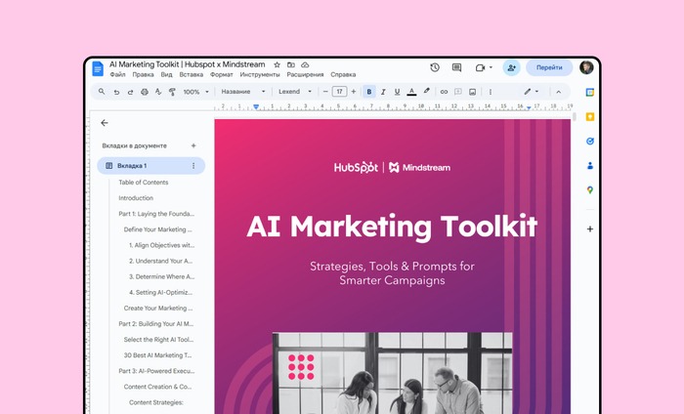This screenshot has width=684, height=414.
Task: Click the video call camera icon
Action: point(480,67)
